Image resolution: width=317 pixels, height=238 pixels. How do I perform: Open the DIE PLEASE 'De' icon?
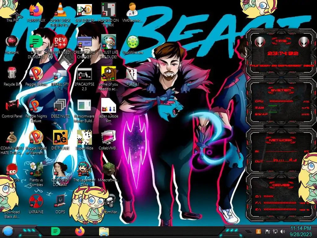(60, 140)
